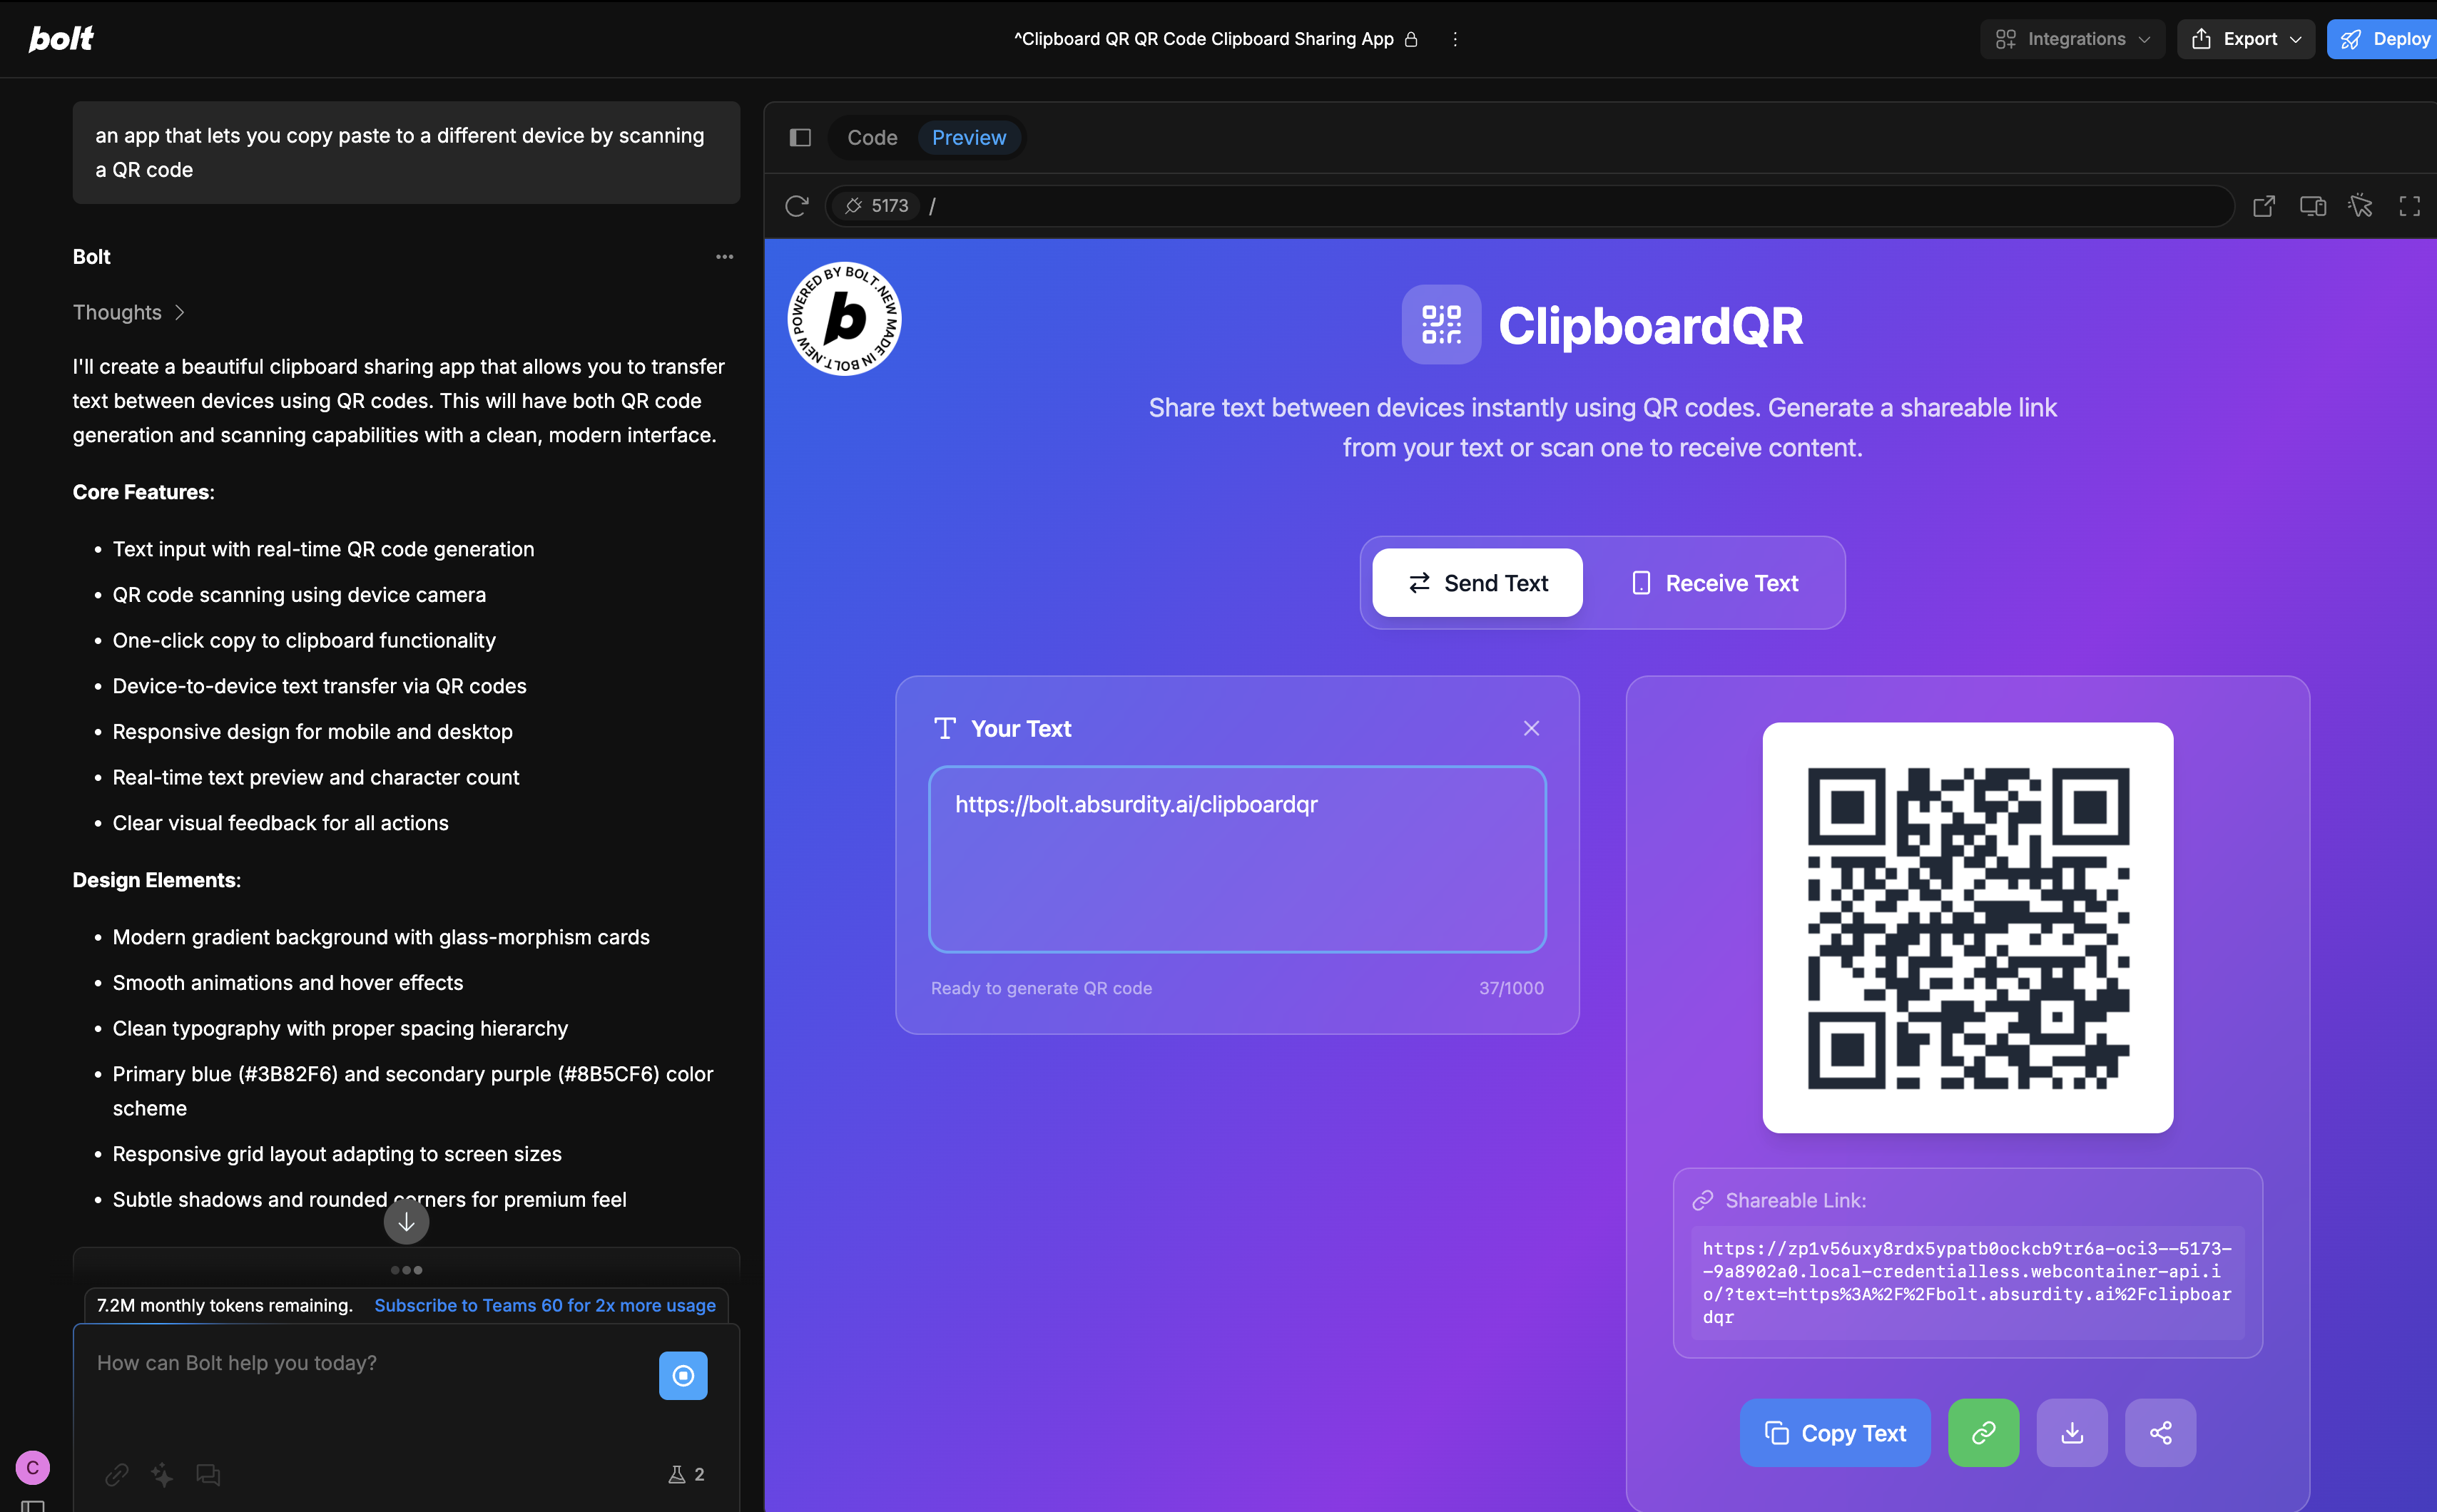Open preview in a new tab icon
This screenshot has width=2437, height=1512.
point(2263,206)
